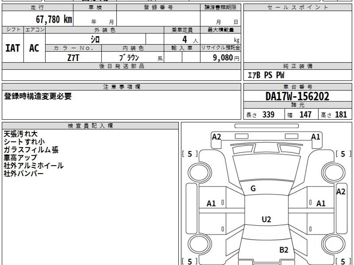Select the 登録時構造変更必要 notice text
The width and height of the screenshot is (354, 265).
(x=37, y=96)
